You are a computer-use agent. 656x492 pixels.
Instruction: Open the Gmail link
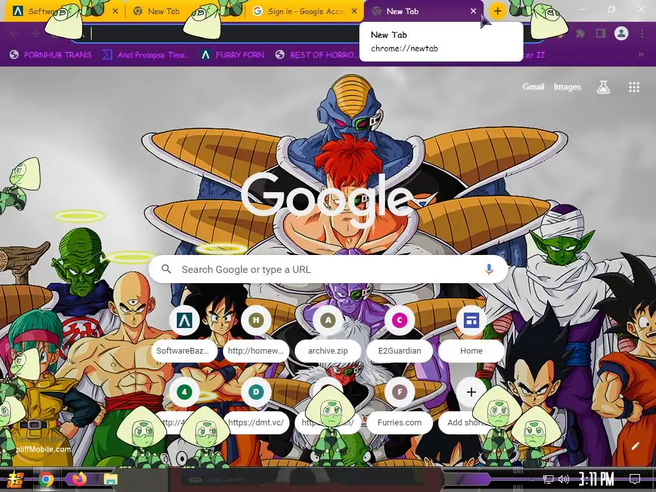533,86
